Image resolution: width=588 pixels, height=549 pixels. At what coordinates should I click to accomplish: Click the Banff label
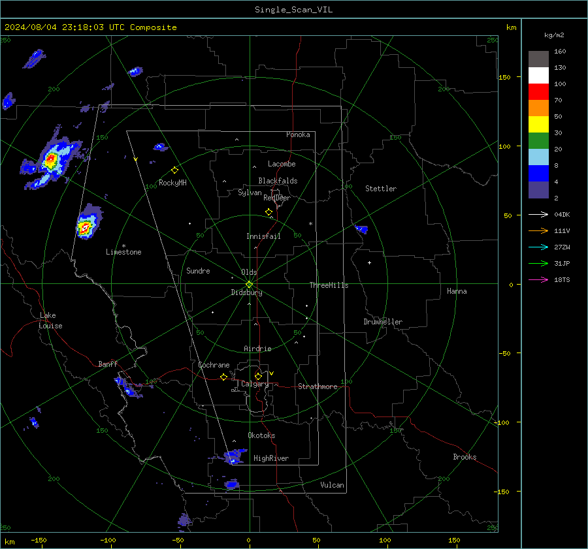[x=108, y=364]
